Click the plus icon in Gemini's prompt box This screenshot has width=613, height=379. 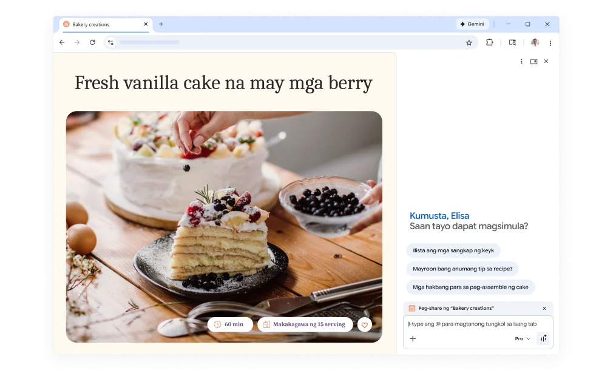[413, 338]
